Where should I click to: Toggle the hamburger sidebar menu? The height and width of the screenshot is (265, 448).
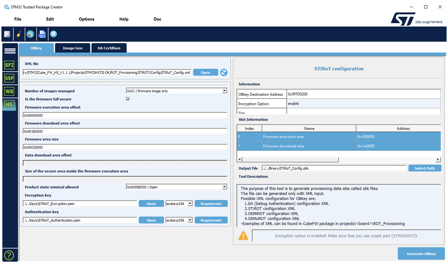[10, 51]
